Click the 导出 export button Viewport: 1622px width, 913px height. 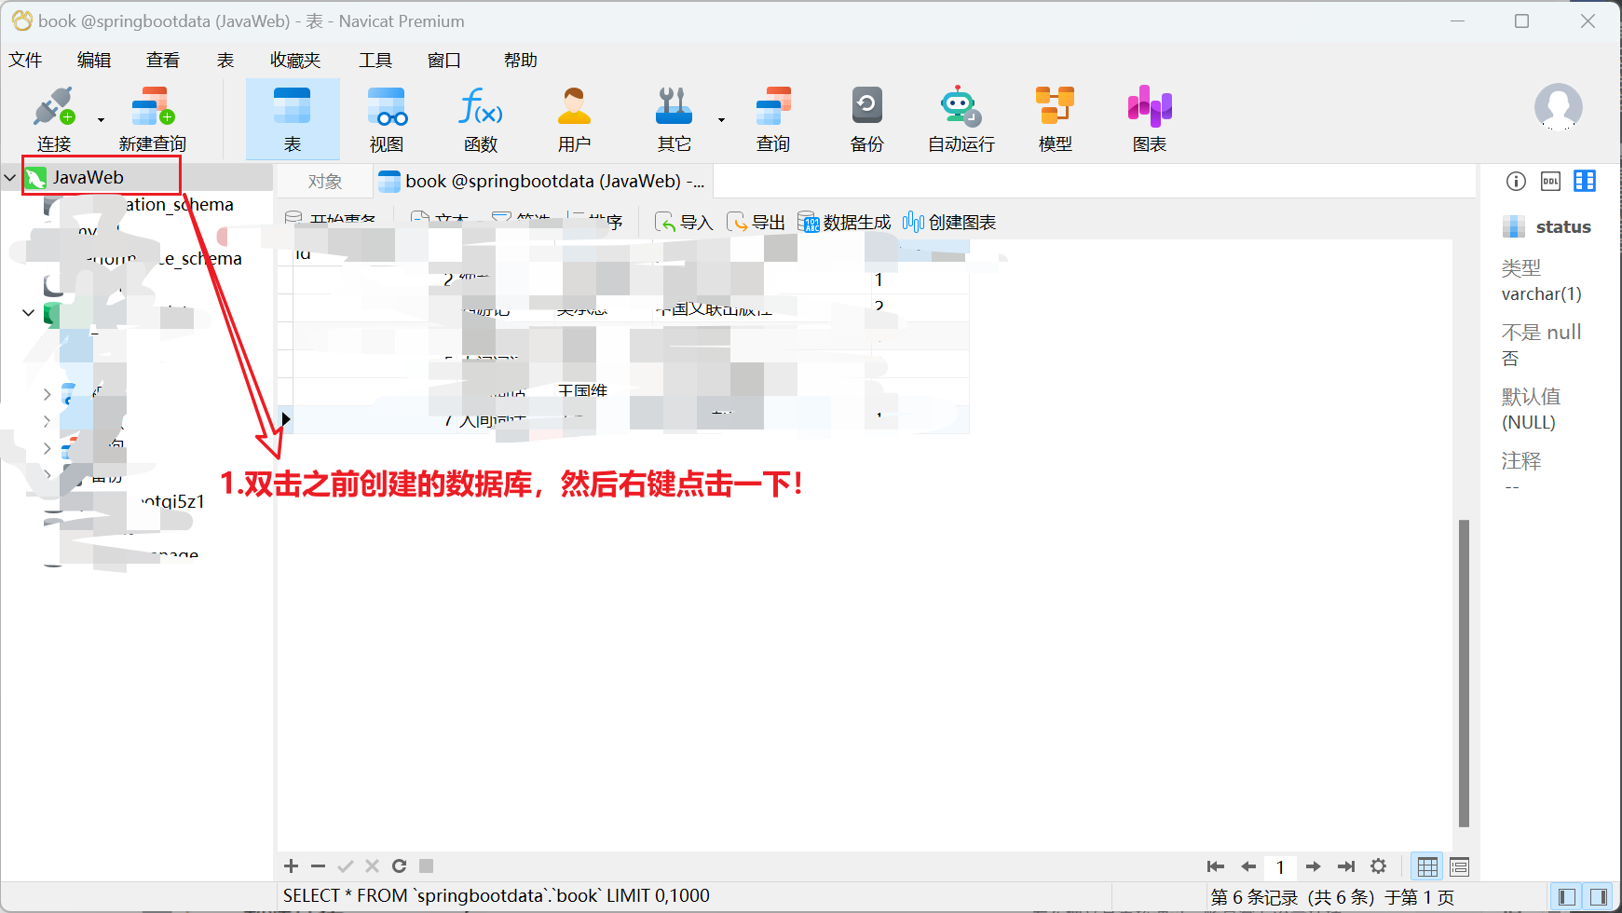pos(756,222)
